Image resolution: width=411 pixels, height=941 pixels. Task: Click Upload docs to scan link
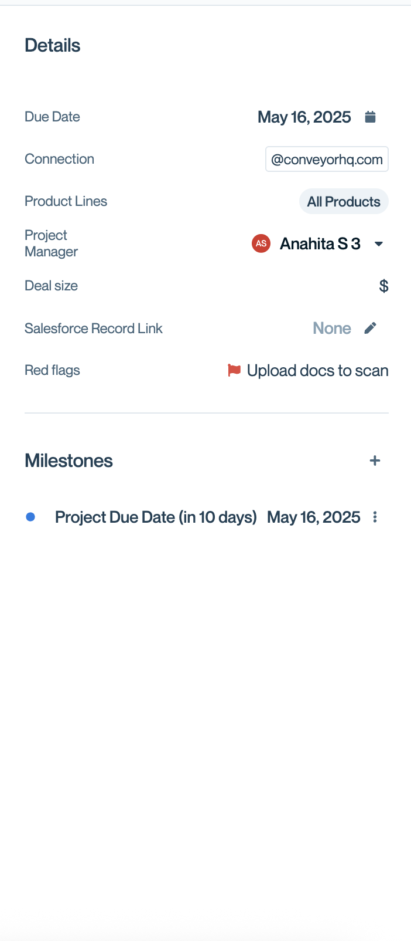(x=317, y=371)
